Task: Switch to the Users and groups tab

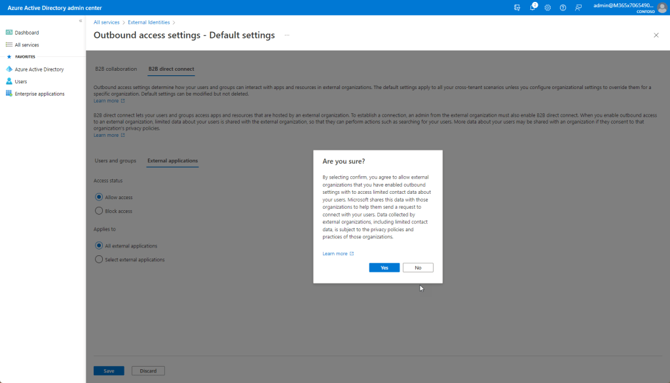Action: click(x=115, y=160)
